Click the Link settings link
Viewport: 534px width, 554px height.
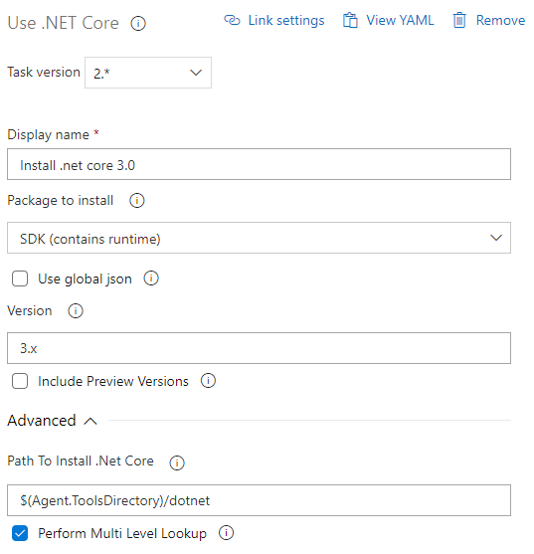(286, 20)
